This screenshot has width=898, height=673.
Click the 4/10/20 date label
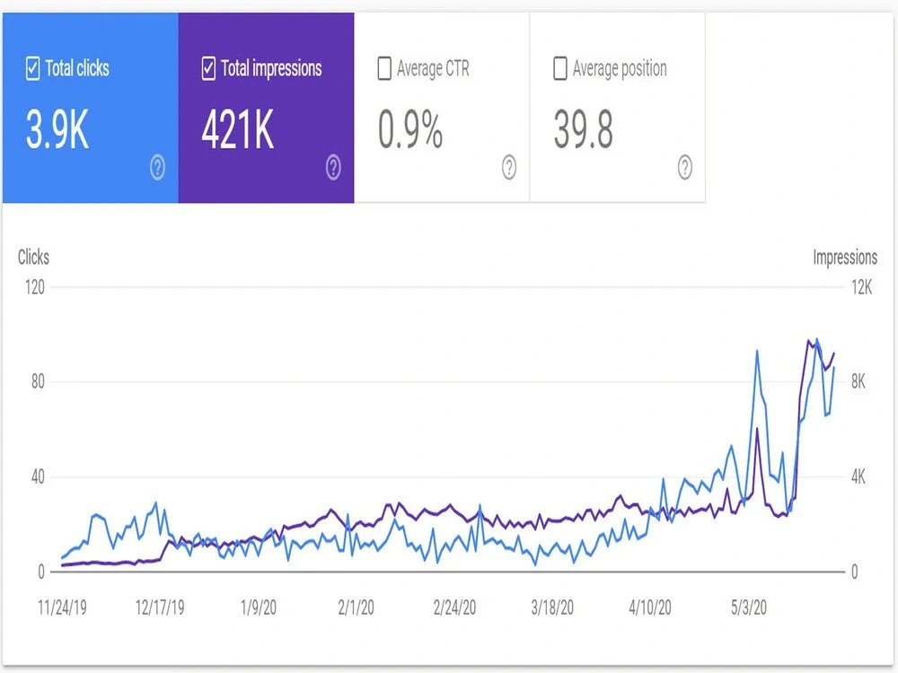point(650,607)
